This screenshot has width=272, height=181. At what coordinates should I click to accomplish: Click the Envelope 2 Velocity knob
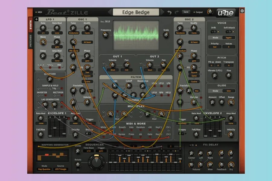pyautogui.click(x=231, y=135)
